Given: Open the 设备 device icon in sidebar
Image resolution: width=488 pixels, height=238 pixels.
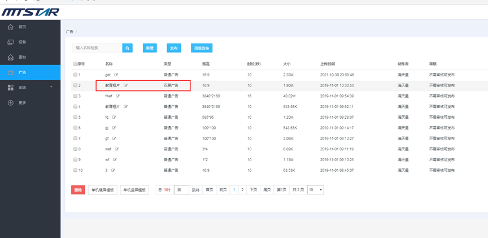Looking at the screenshot, I should point(11,42).
